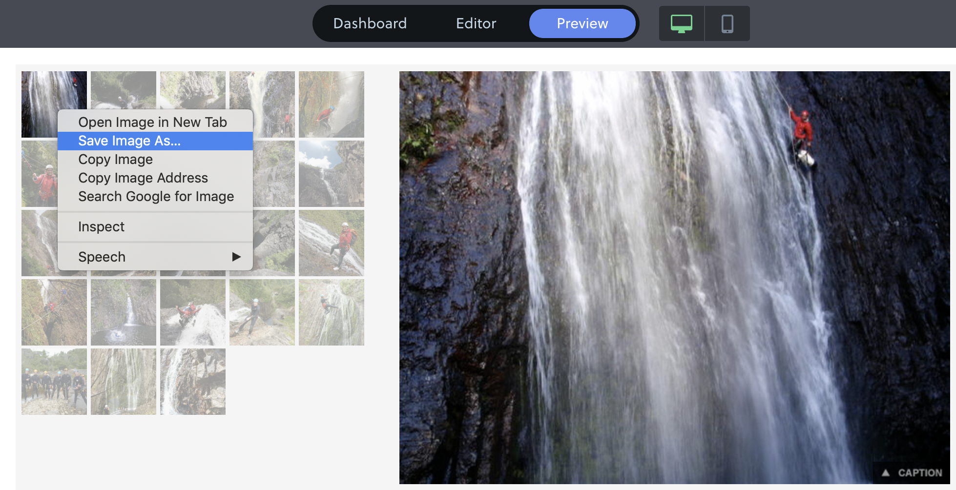Viewport: 956px width, 490px height.
Task: Open the Dashboard tab
Action: (x=370, y=23)
